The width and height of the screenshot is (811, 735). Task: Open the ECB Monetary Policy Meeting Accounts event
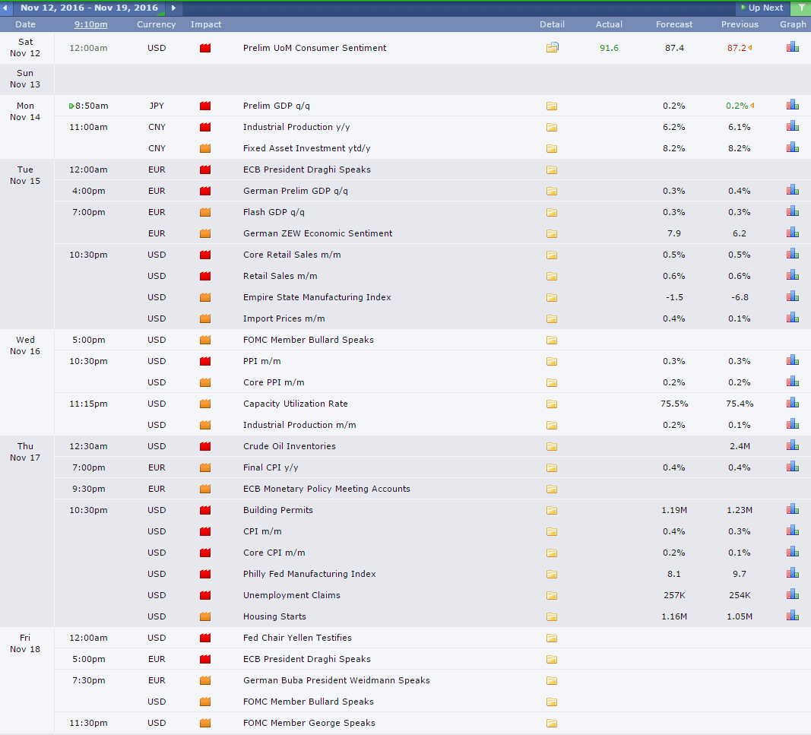326,489
